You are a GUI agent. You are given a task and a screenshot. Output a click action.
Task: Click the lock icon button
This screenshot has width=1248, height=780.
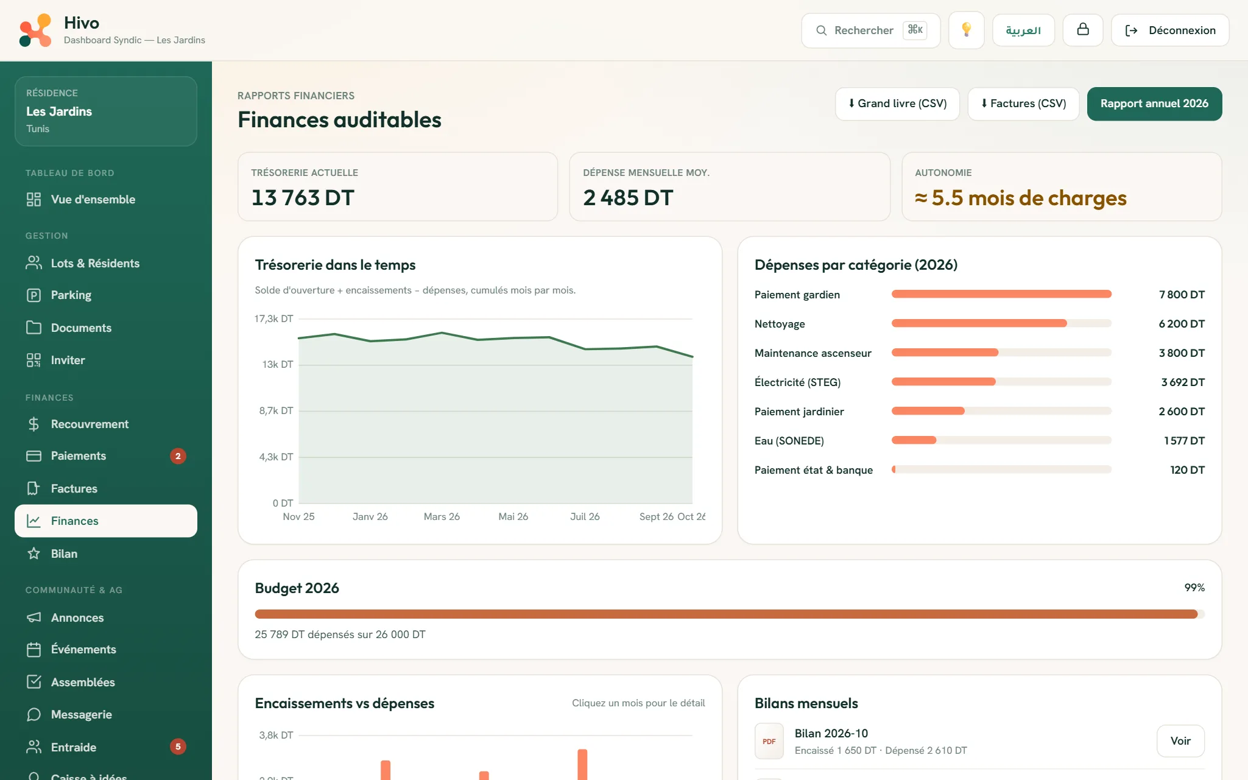[1082, 30]
